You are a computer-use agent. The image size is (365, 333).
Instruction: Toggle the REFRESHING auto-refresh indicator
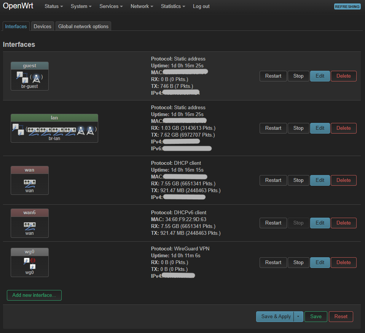[347, 6]
